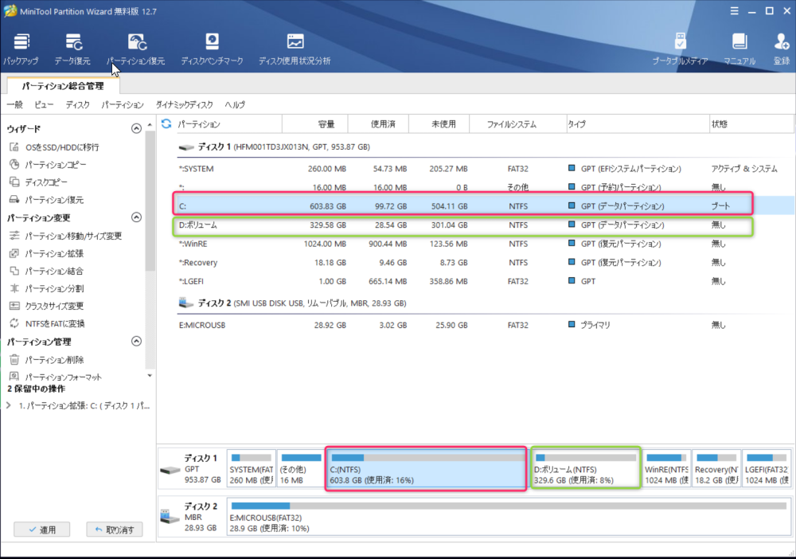Screen dimensions: 796x559
Task: Click the ブータブルメディア icon
Action: click(x=680, y=49)
